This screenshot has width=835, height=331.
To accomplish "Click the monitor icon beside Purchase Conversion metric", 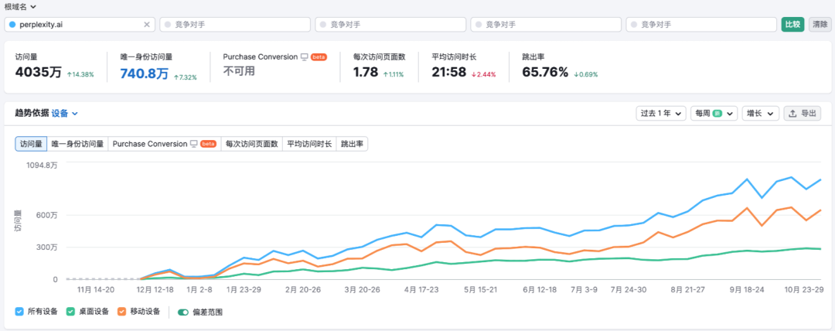I will [x=304, y=56].
